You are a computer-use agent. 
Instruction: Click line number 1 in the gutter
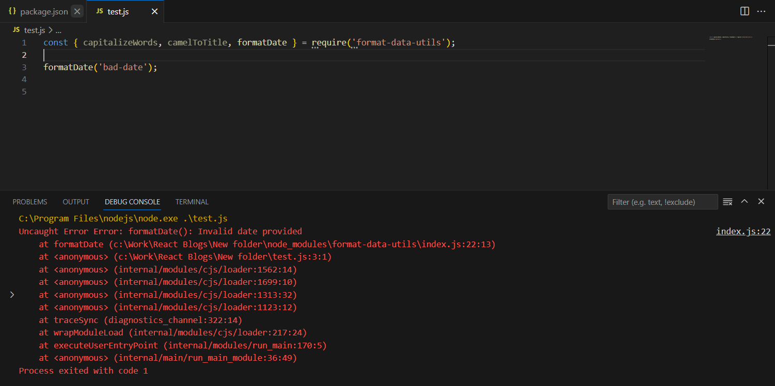tap(24, 43)
